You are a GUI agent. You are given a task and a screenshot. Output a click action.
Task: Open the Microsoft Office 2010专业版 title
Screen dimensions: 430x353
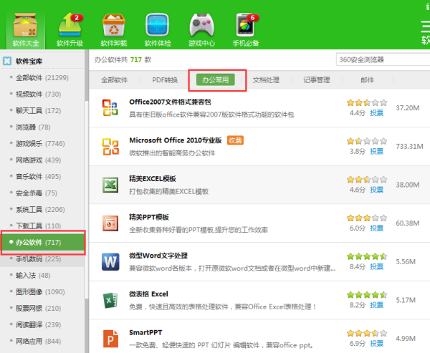(x=176, y=140)
